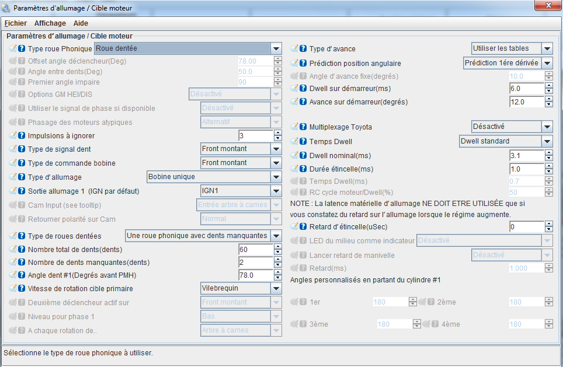Increase the Impulsions à ignorer value
The image size is (563, 367).
click(x=277, y=132)
